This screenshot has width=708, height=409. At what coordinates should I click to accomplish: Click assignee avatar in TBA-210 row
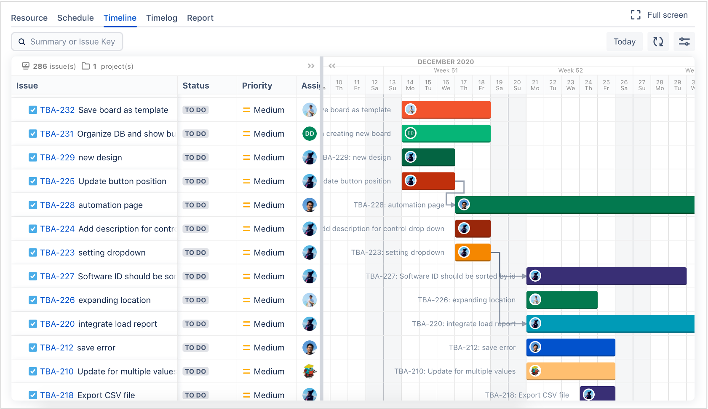tap(310, 371)
